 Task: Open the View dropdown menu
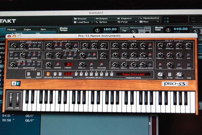click(x=149, y=22)
